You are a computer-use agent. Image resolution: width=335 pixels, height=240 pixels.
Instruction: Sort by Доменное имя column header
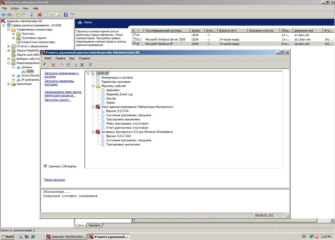pyautogui.click(x=308, y=31)
